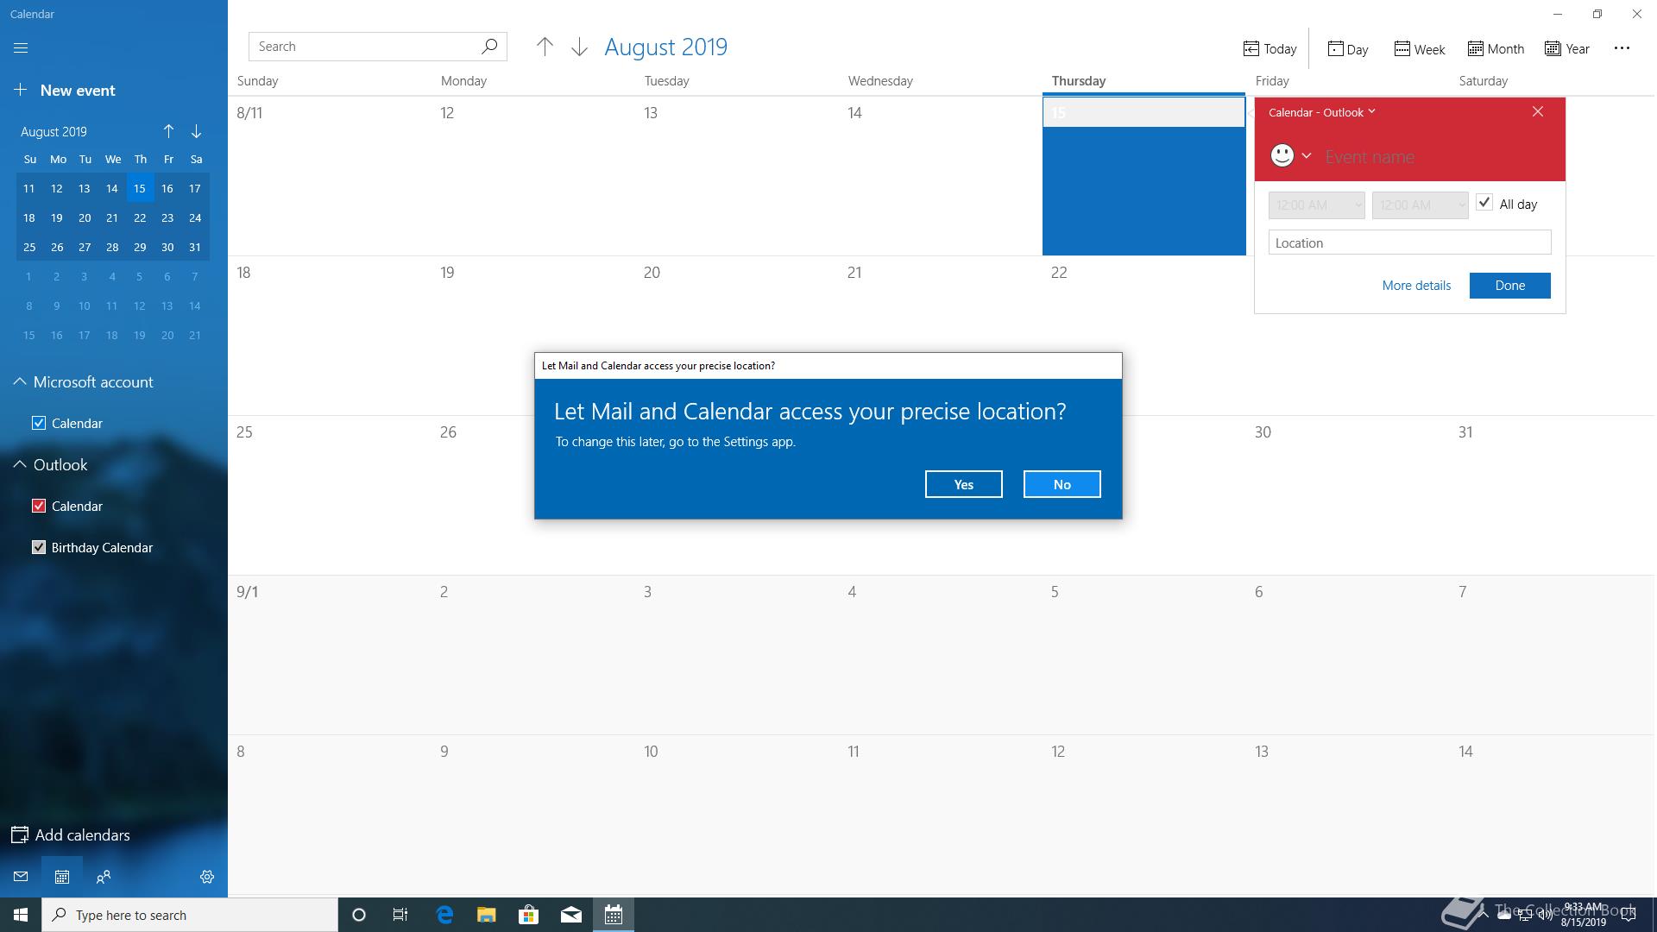Uncheck the Outlook Calendar red checkbox

point(39,506)
